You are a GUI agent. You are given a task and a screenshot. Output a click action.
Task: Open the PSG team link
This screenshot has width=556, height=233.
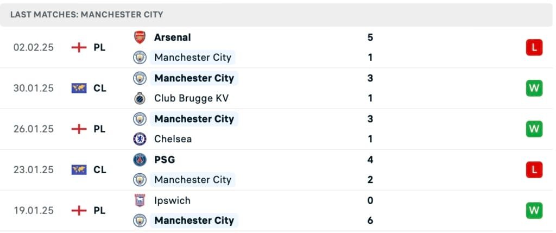click(165, 160)
